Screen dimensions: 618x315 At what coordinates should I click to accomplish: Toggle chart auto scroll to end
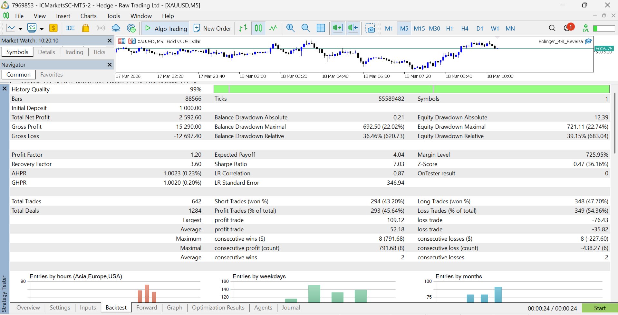[x=338, y=28]
